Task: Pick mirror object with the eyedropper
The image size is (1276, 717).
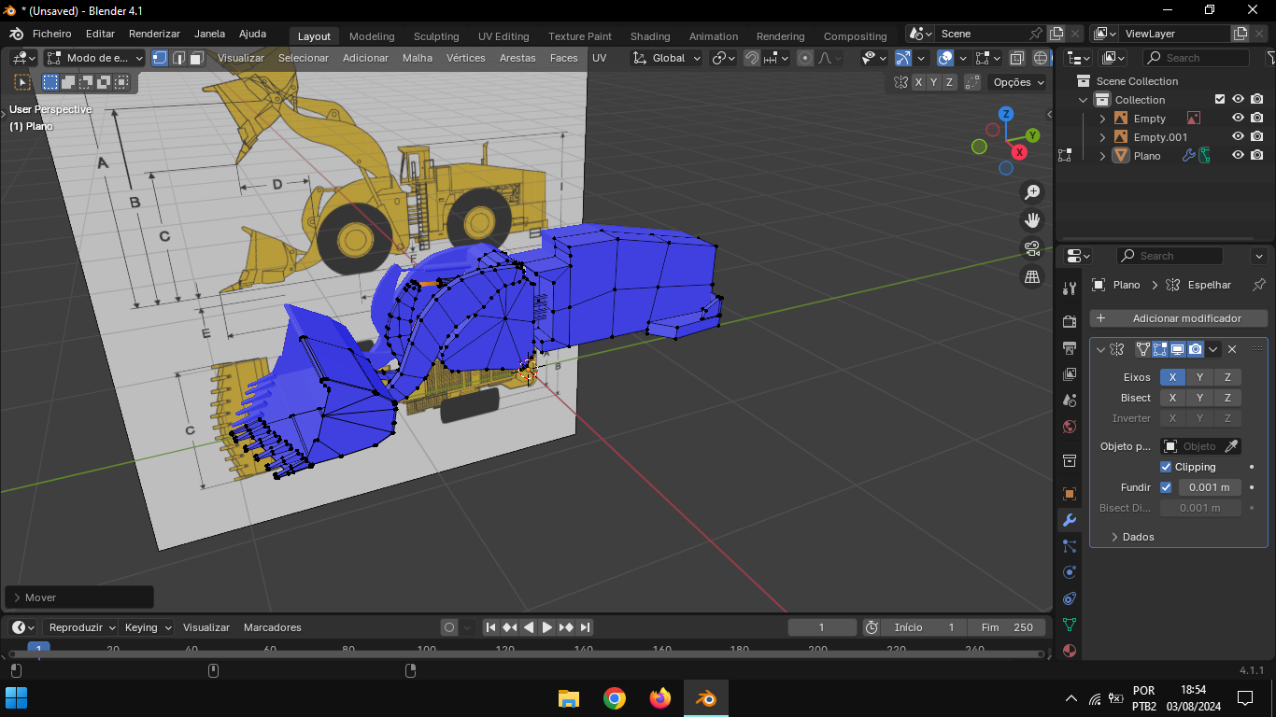Action: coord(1232,446)
